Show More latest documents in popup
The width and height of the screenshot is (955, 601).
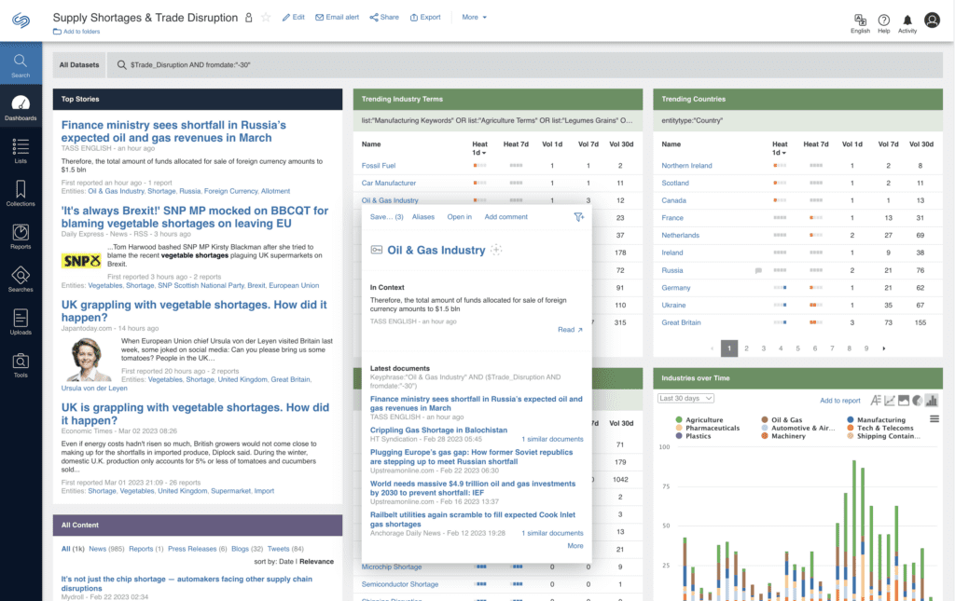coord(574,546)
